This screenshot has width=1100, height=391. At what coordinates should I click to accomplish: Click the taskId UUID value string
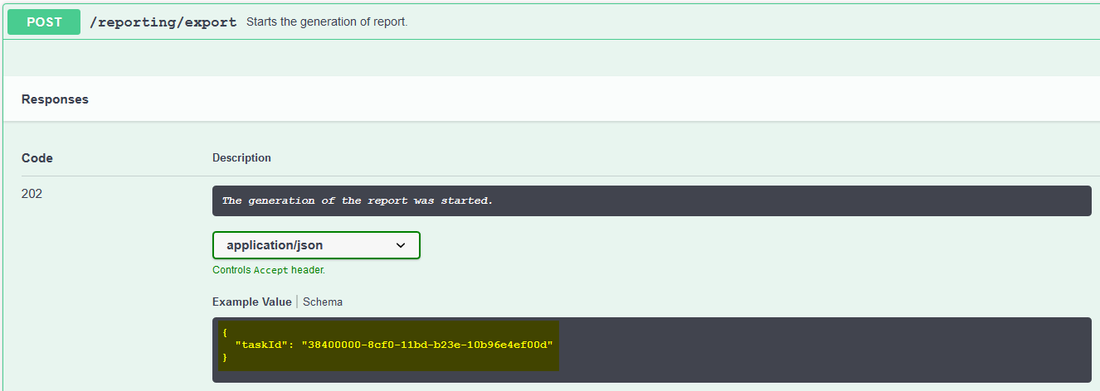click(426, 344)
